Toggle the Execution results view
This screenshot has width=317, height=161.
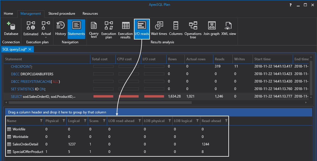click(125, 30)
